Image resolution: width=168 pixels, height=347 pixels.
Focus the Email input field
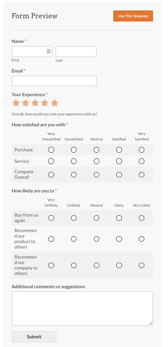[54, 81]
